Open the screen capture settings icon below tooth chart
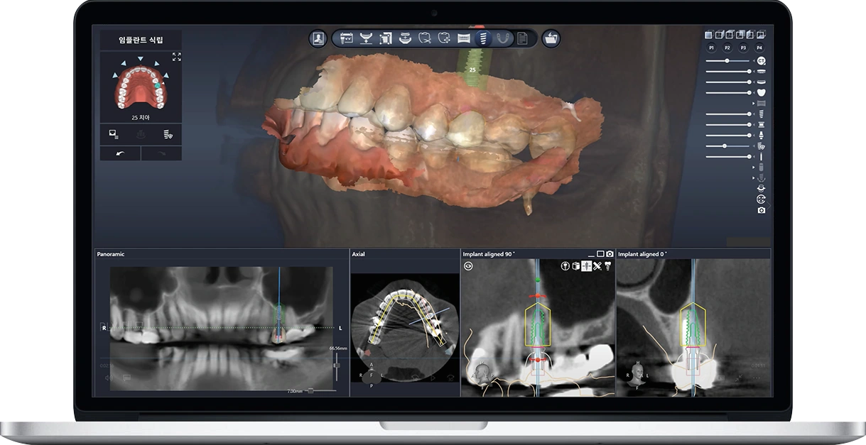This screenshot has width=866, height=445. click(x=114, y=134)
